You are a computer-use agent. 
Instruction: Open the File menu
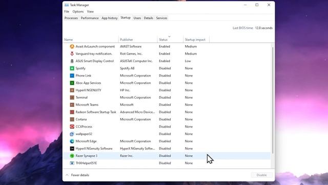(x=67, y=11)
